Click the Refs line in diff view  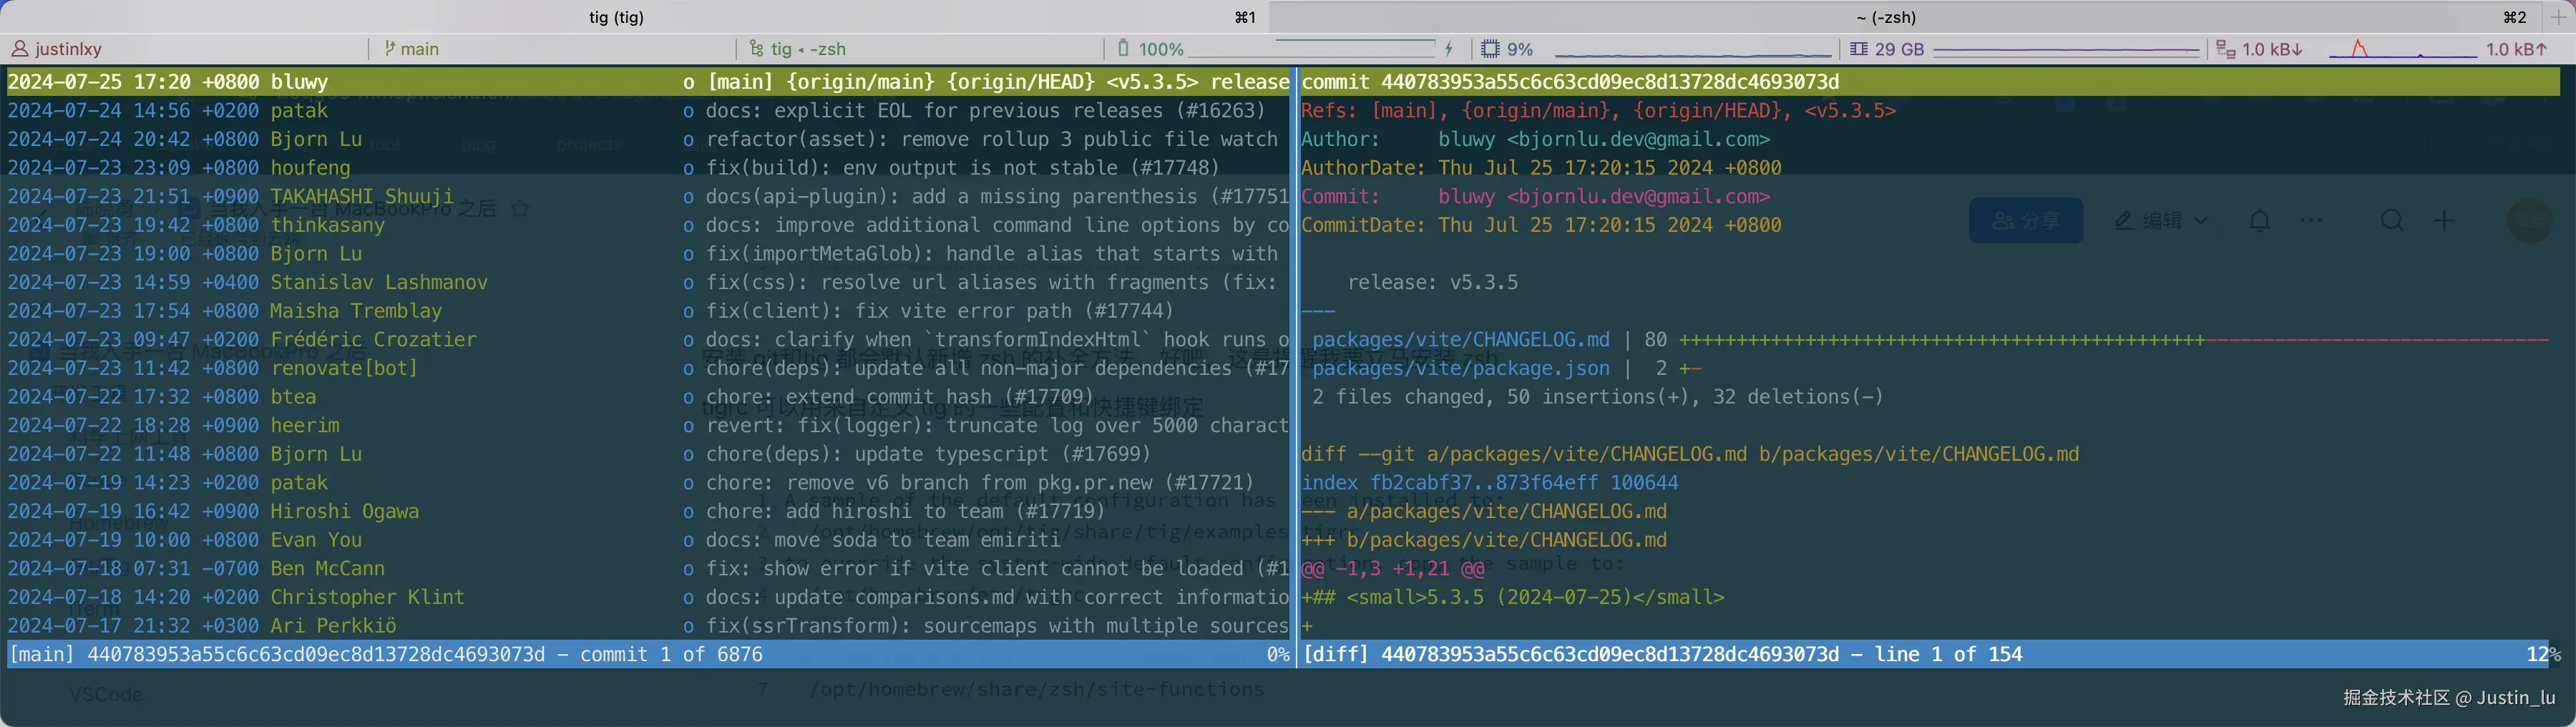1598,111
